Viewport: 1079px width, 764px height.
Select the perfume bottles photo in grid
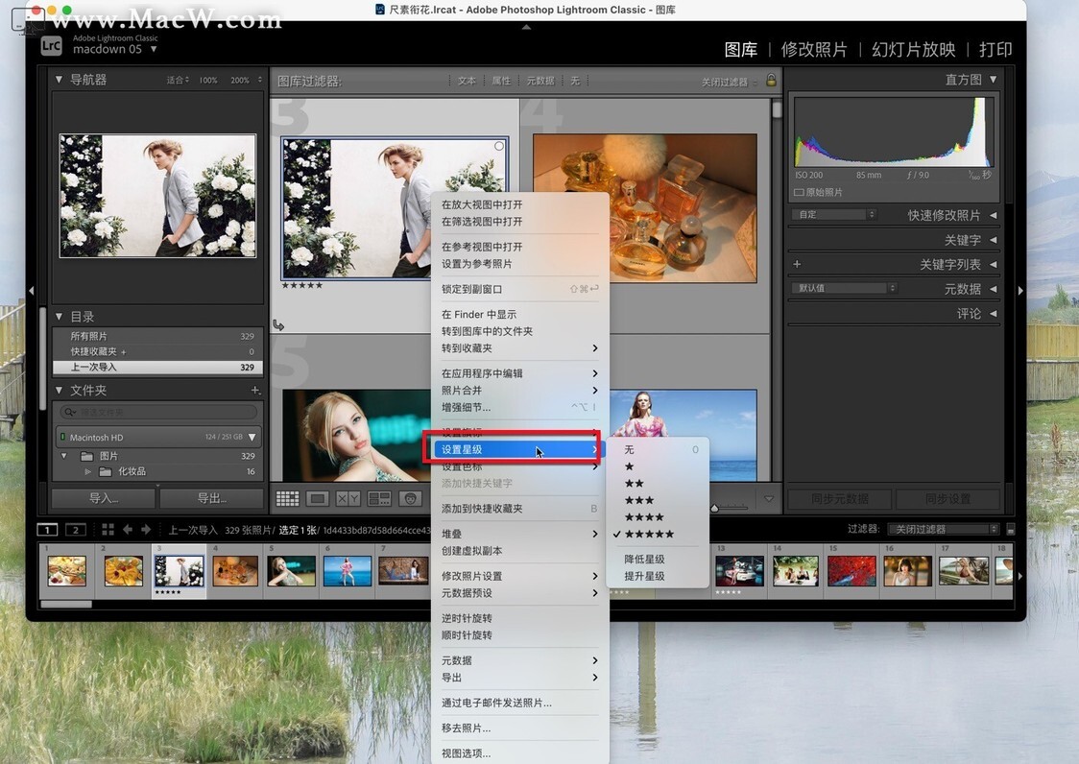(645, 208)
